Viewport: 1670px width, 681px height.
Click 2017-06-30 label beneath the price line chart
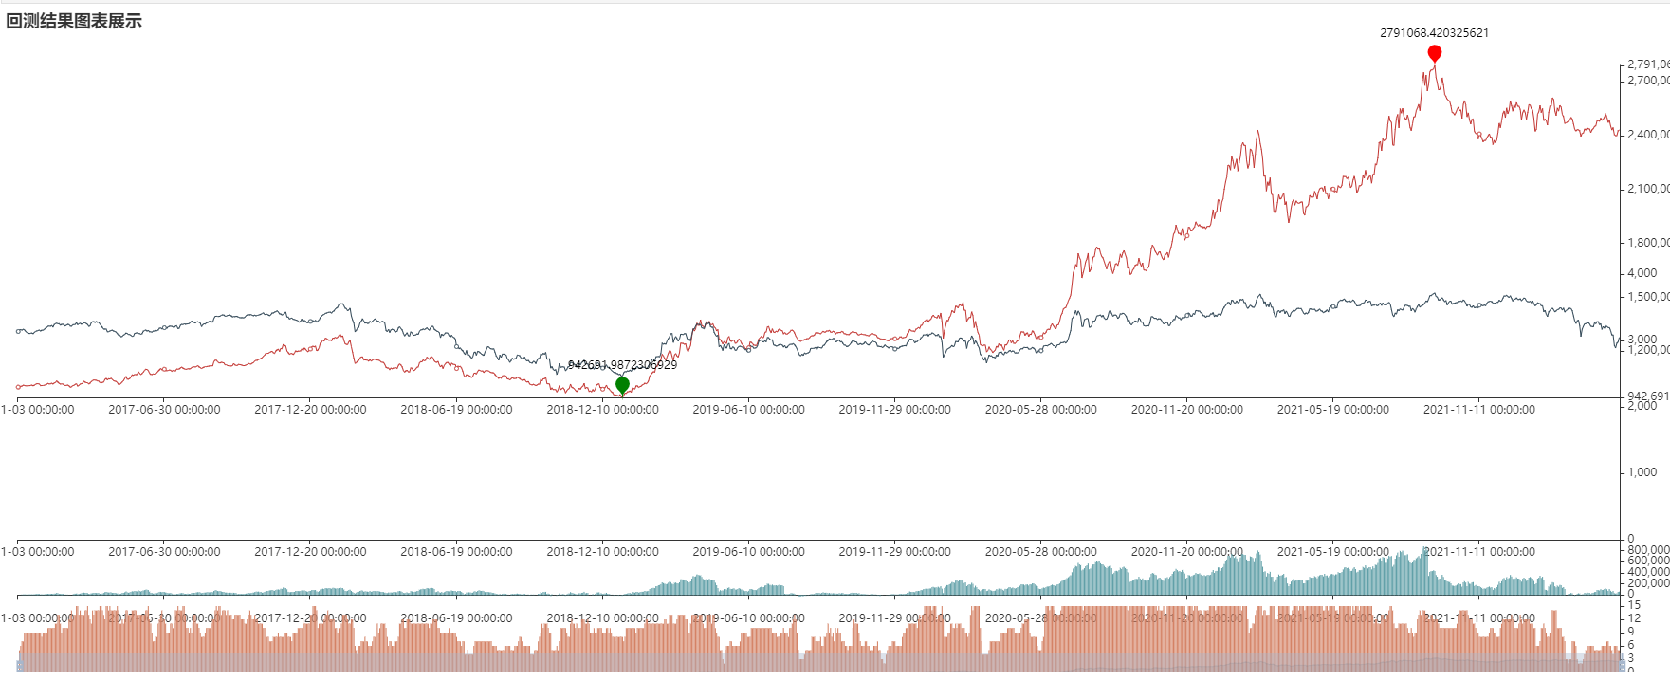point(164,410)
